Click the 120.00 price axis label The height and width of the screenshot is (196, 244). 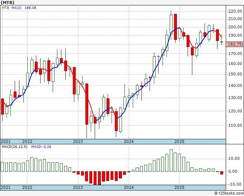coord(235,111)
